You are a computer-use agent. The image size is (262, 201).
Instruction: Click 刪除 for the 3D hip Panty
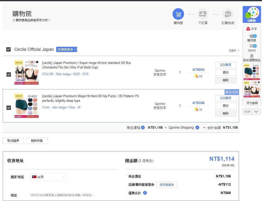click(x=226, y=113)
